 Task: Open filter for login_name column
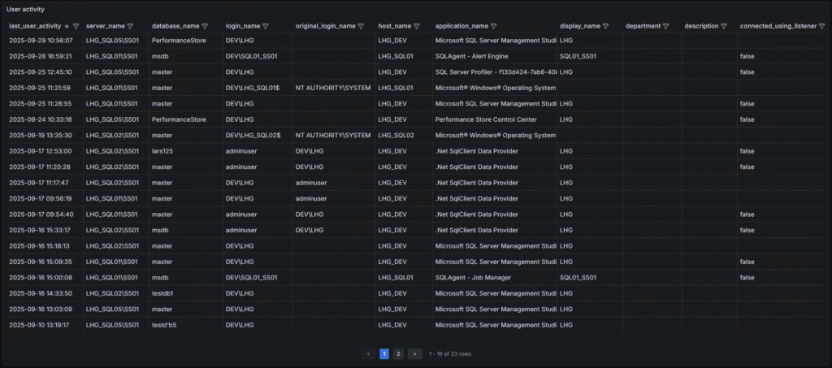click(266, 26)
